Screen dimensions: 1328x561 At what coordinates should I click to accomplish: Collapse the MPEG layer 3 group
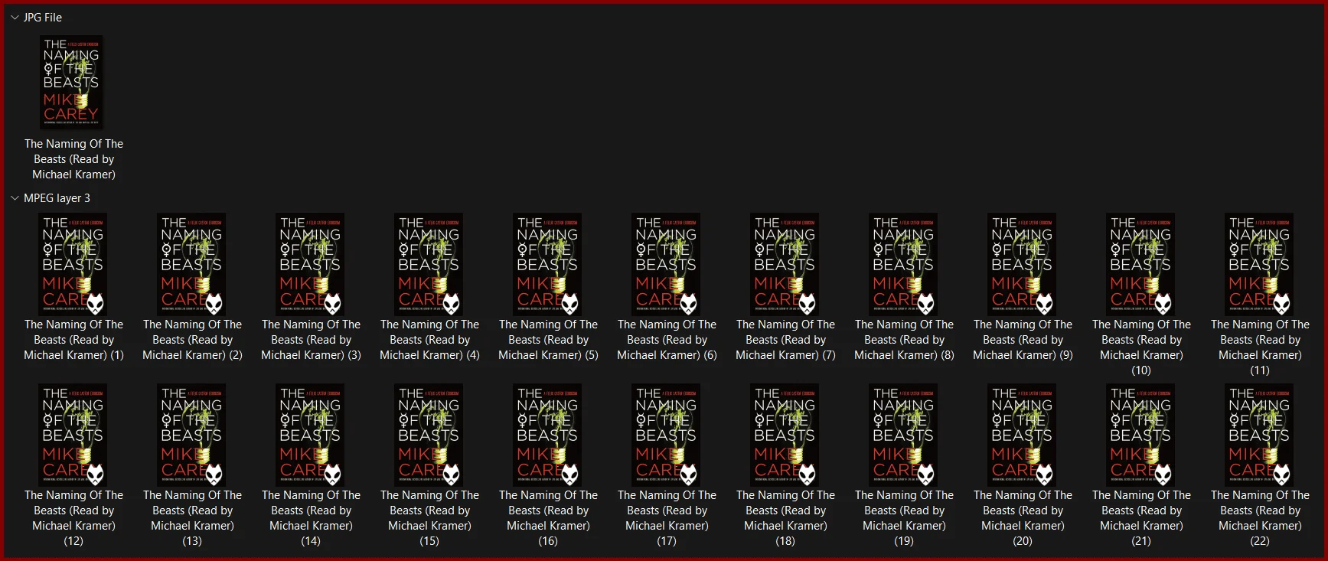(x=15, y=198)
